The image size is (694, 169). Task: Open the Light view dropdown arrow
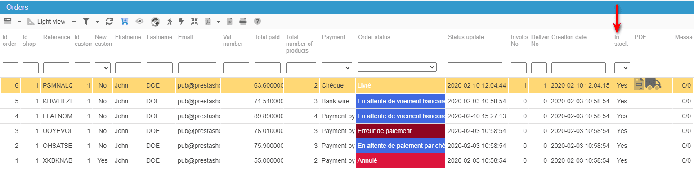coord(74,22)
